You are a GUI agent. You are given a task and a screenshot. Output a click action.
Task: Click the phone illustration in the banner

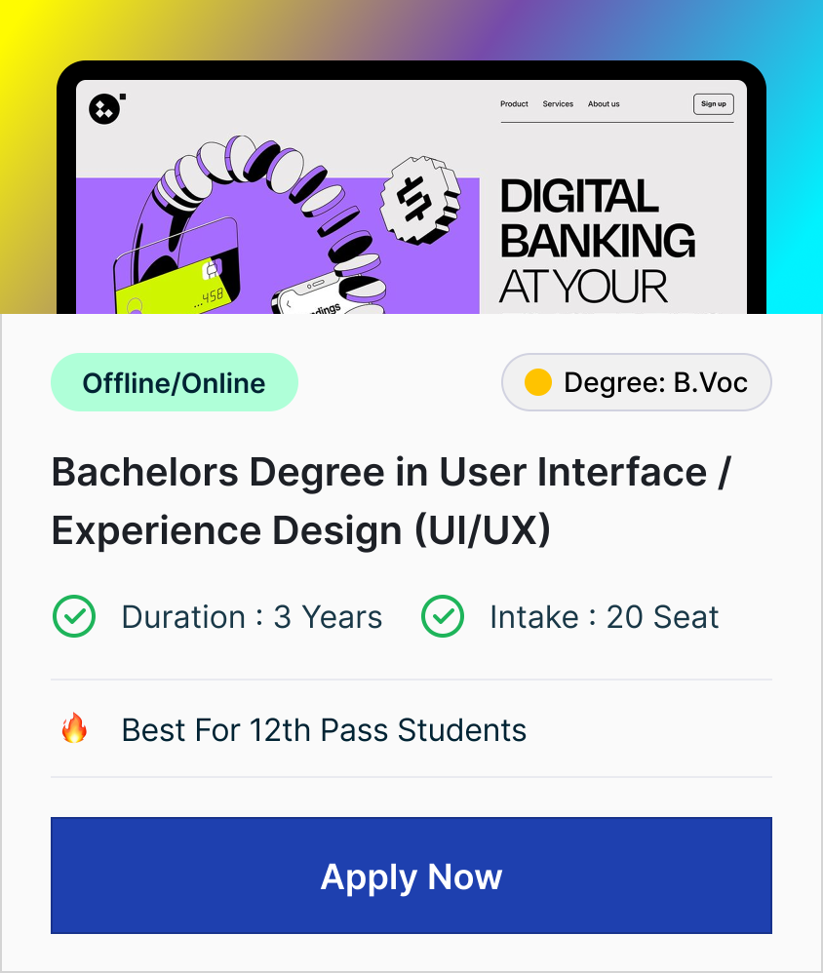pyautogui.click(x=317, y=297)
